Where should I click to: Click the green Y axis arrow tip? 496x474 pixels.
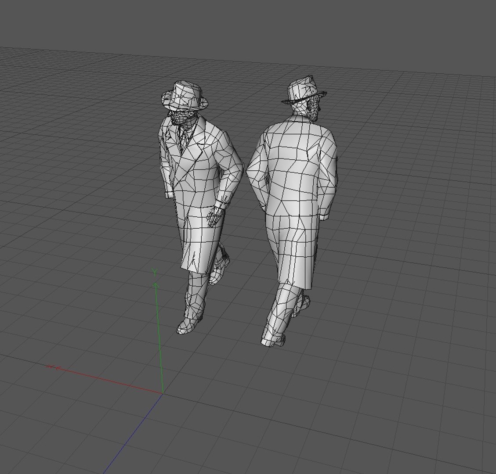156,286
